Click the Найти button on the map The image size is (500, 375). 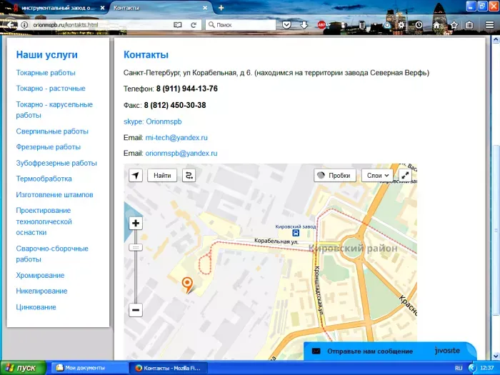(x=162, y=176)
